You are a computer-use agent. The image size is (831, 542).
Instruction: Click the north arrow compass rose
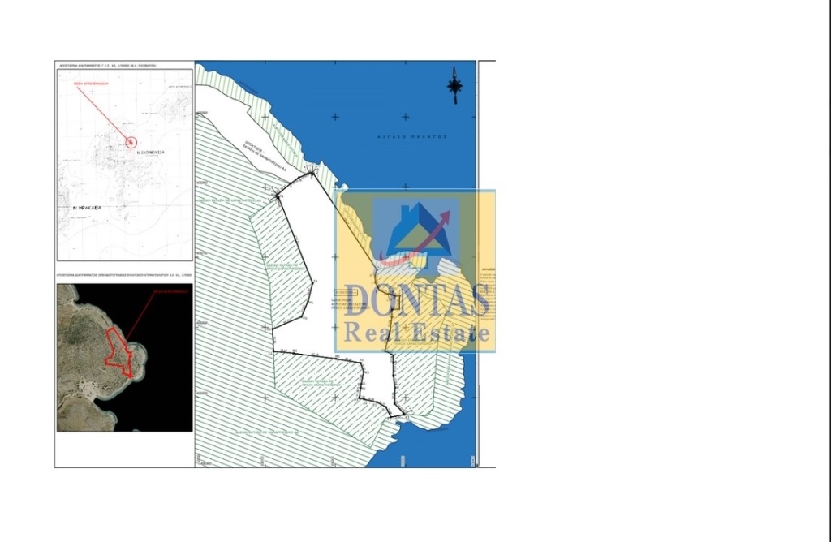[454, 85]
